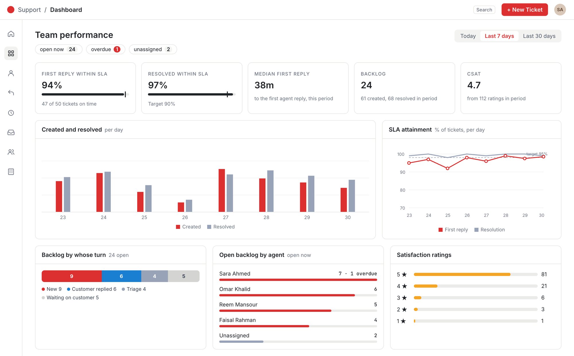Image resolution: width=574 pixels, height=356 pixels.
Task: Open Omar Khalid's backlog row
Action: point(298,291)
